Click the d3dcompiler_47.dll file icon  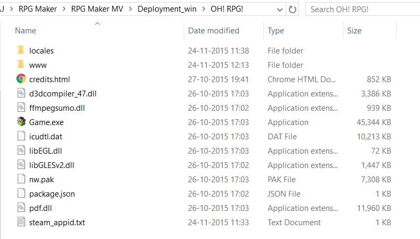click(x=21, y=93)
